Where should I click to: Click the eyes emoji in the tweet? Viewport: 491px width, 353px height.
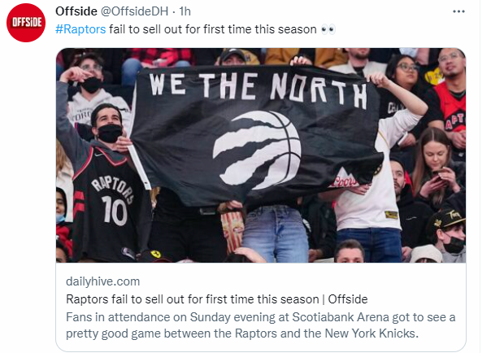point(328,28)
